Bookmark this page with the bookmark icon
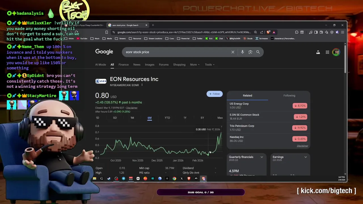 [x=107, y=32]
